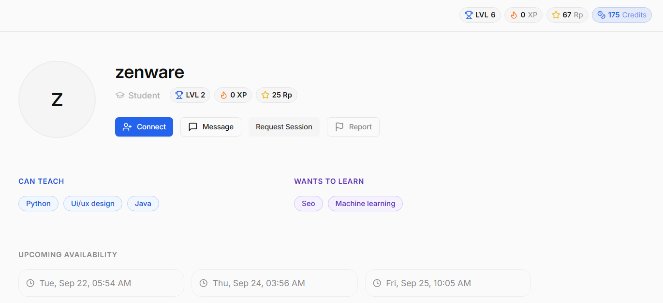Pick the Fri, Sep 25, 10:05 AM slot
The height and width of the screenshot is (303, 663).
coord(448,283)
